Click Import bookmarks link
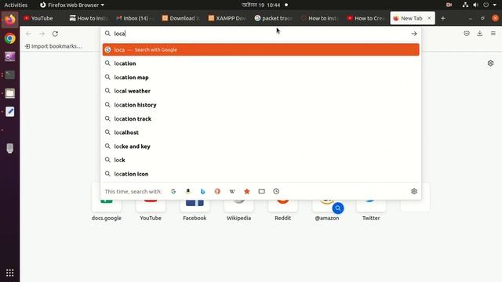 coord(53,46)
